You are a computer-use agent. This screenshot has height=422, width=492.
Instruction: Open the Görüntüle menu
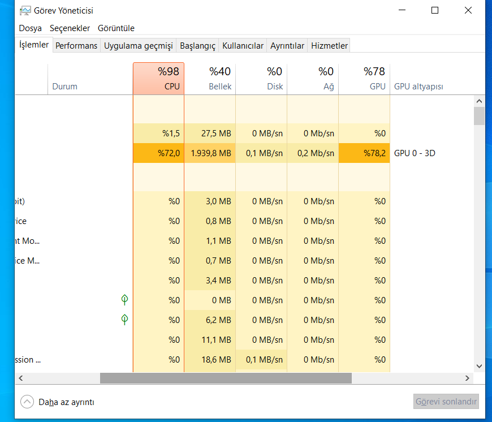tap(116, 28)
